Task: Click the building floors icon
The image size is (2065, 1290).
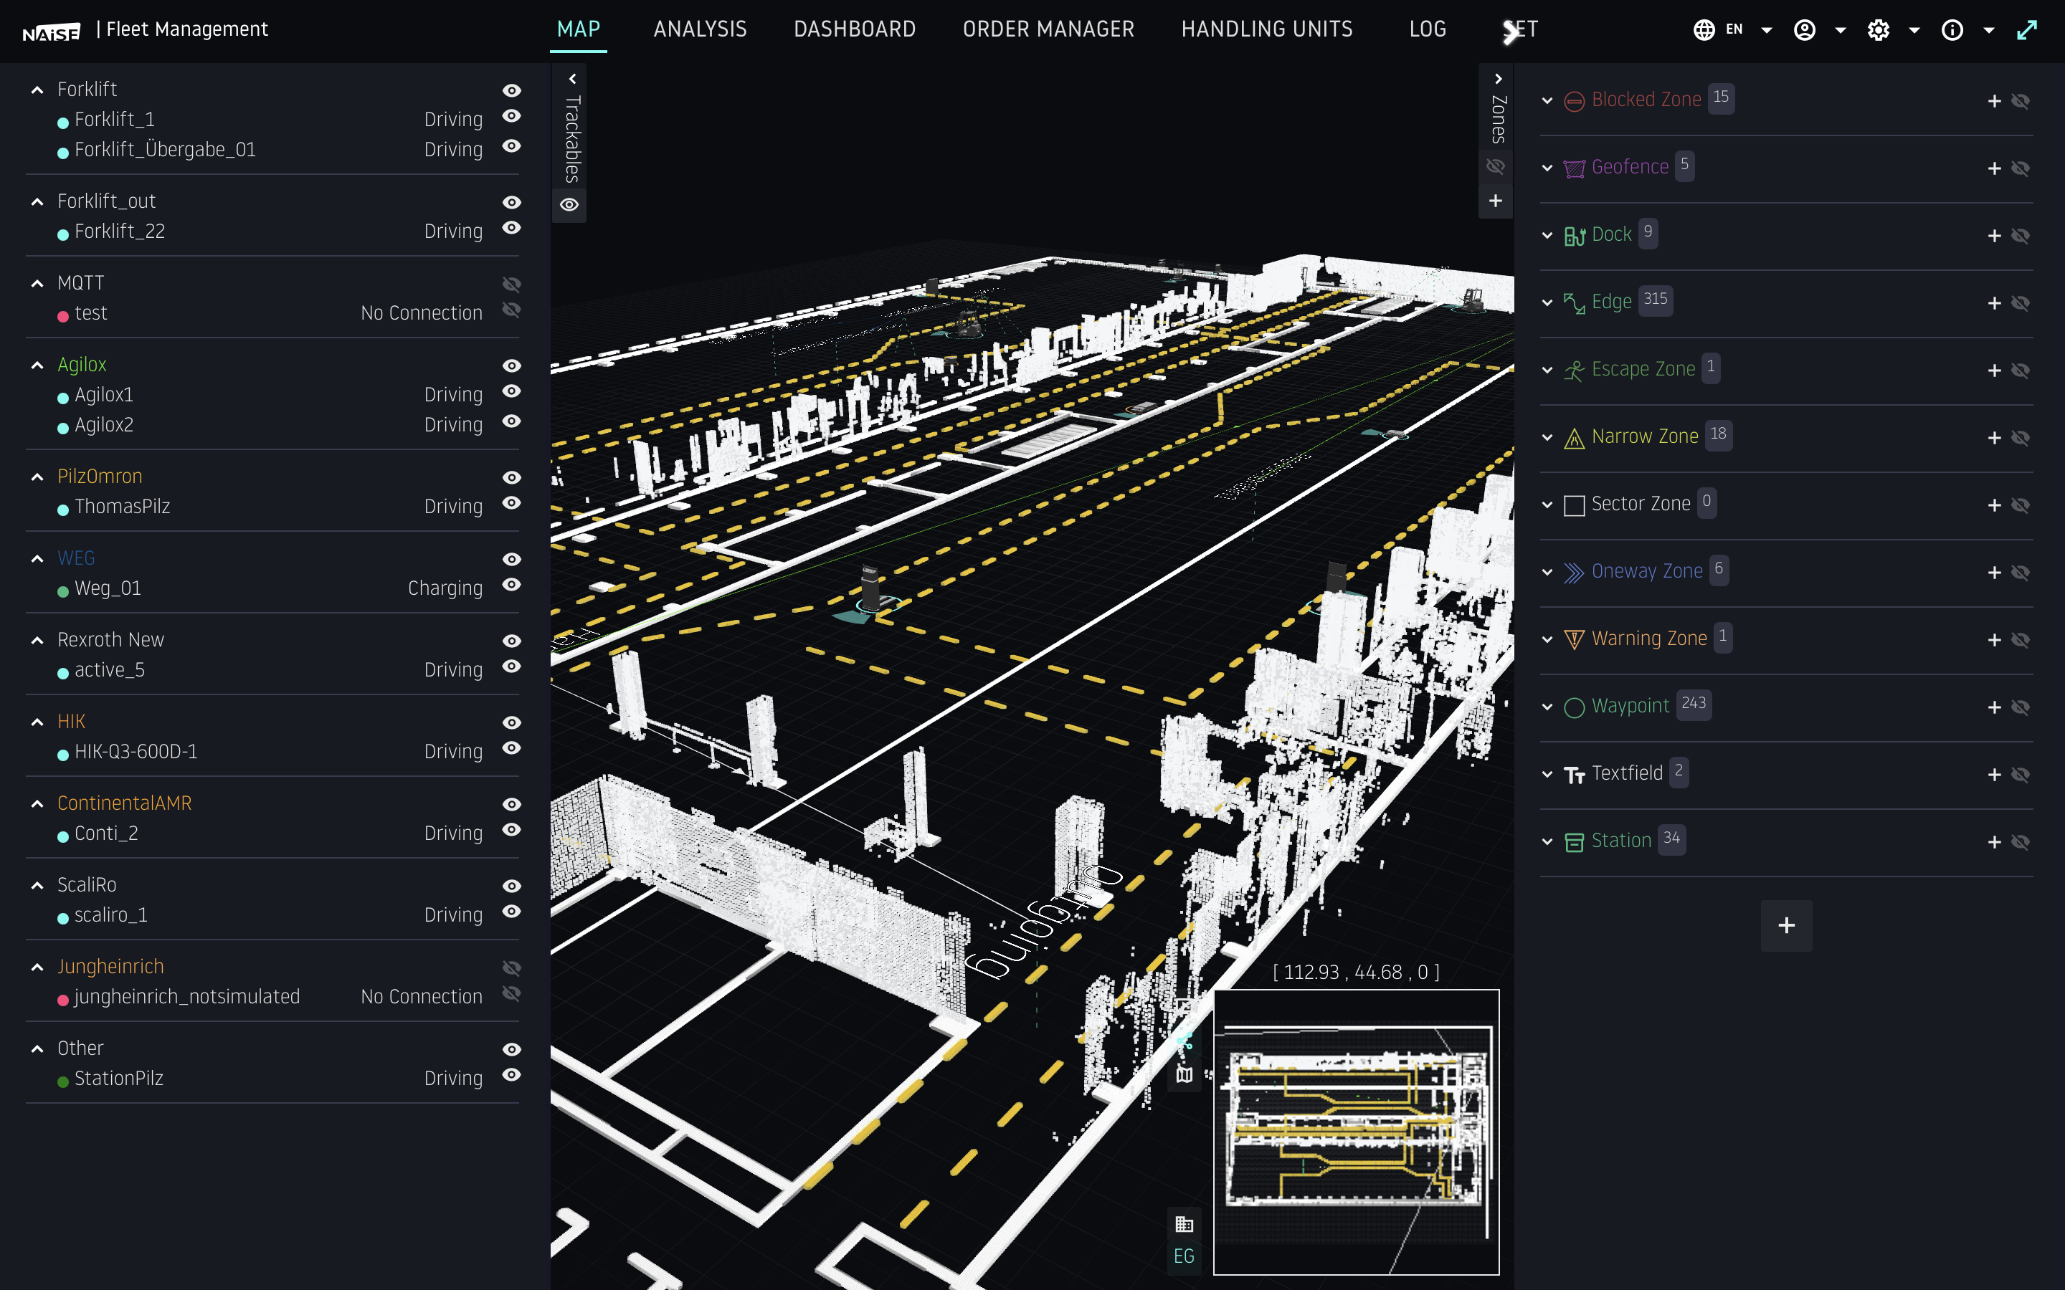Action: [x=1184, y=1224]
